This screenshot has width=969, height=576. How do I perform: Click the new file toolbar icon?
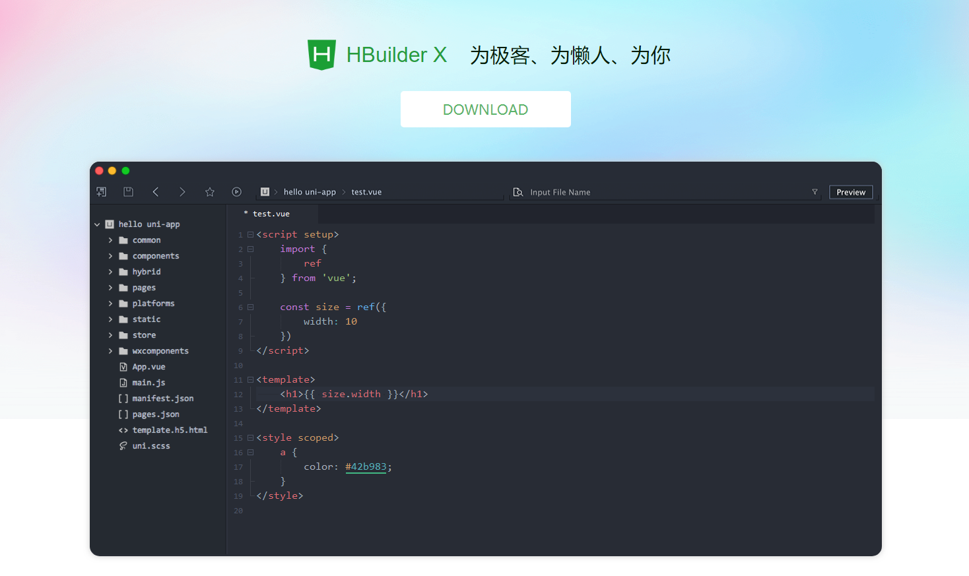[102, 192]
